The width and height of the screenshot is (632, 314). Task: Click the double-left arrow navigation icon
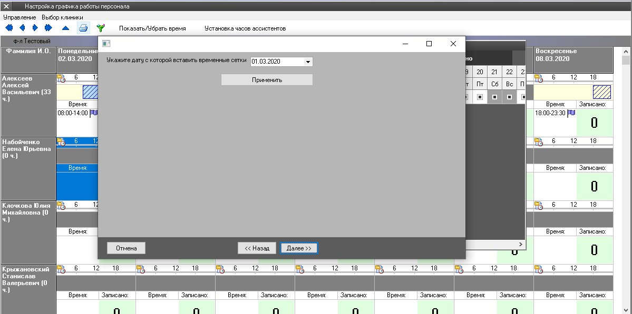(x=9, y=28)
